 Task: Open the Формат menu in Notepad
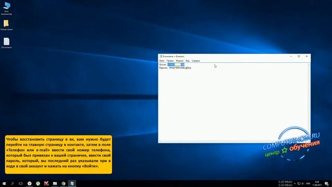click(x=179, y=61)
